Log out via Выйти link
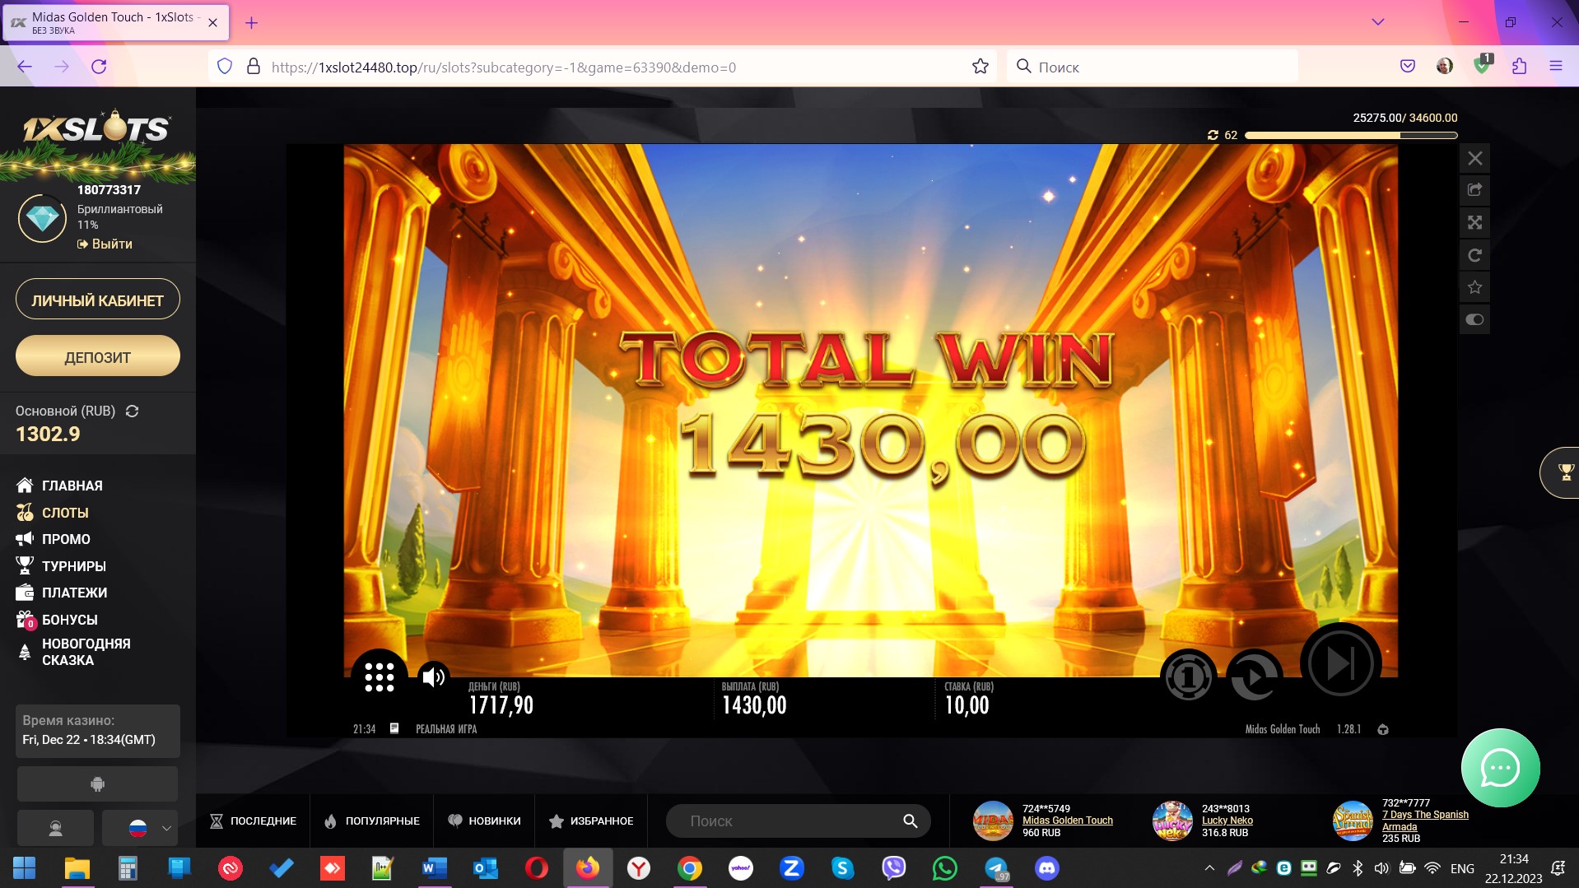Screen dimensions: 1579x888 coord(105,244)
